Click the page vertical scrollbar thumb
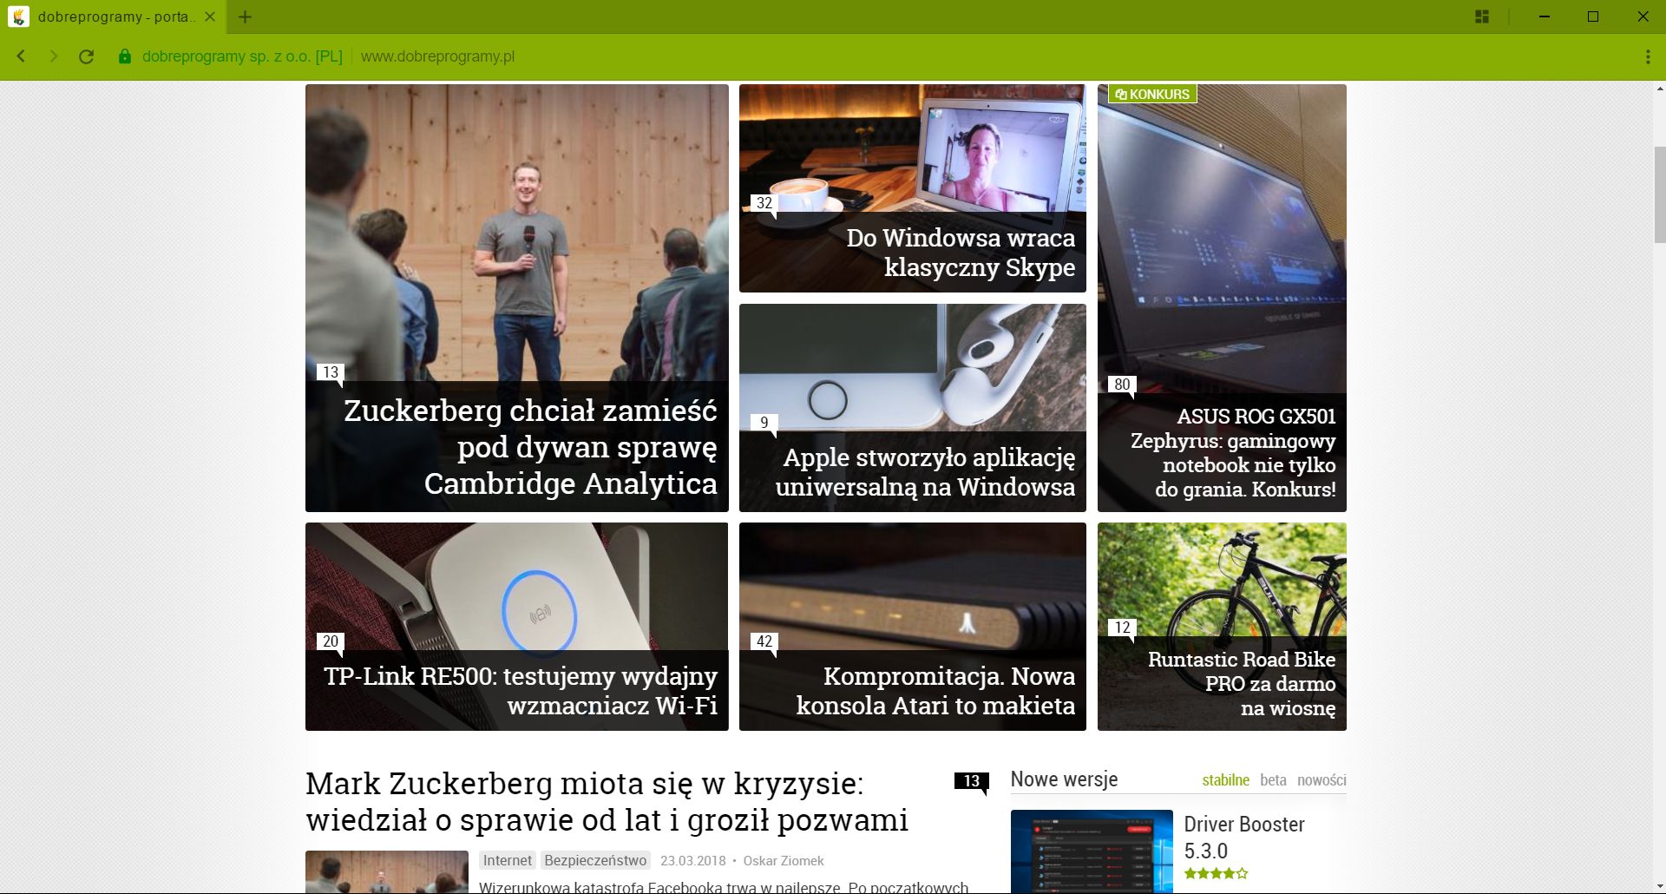The image size is (1666, 894). point(1659,201)
